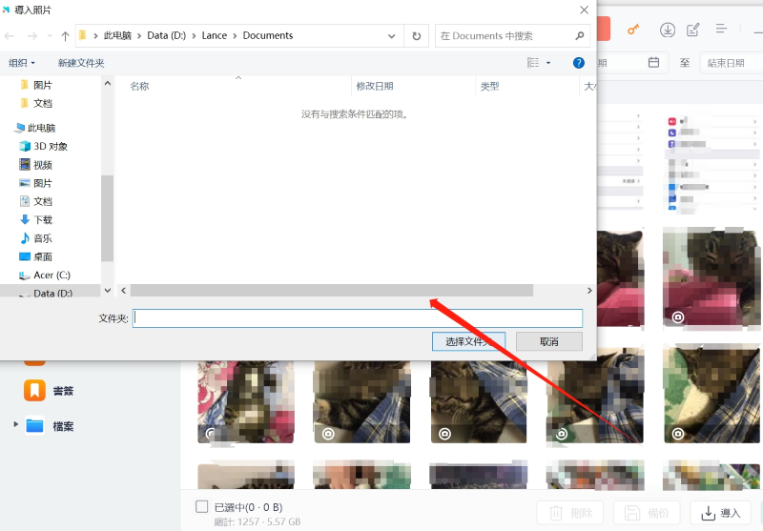Open the recent locations dropdown arrow
Viewport: 763px width, 531px height.
[50, 36]
